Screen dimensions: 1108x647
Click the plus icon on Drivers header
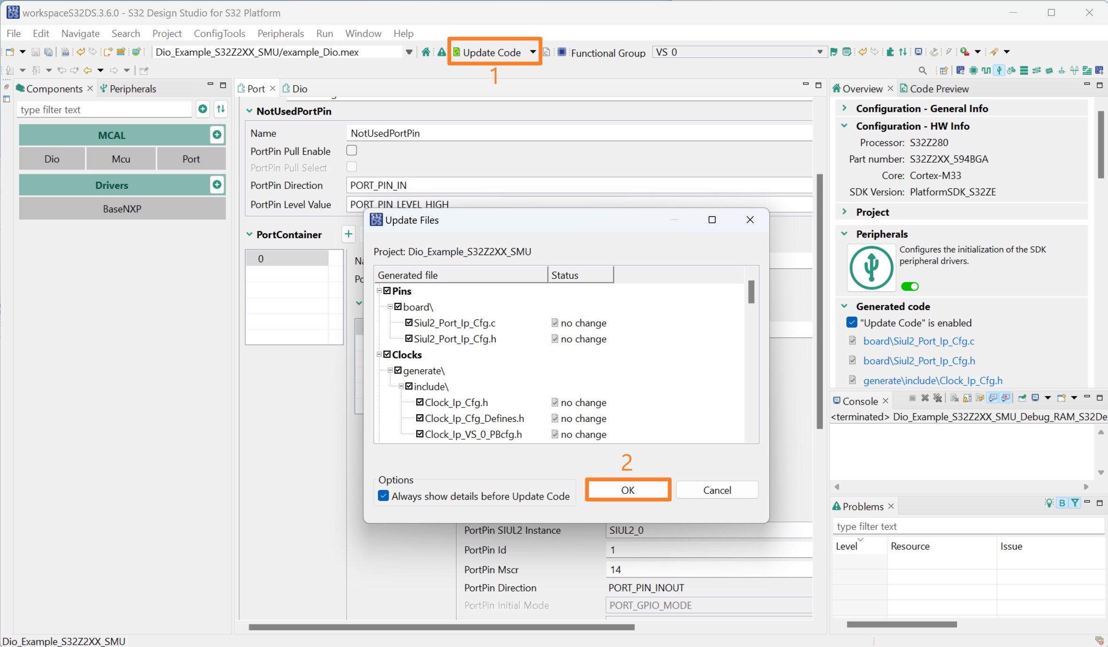tap(217, 185)
